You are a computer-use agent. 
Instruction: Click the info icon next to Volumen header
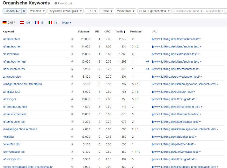(91, 31)
